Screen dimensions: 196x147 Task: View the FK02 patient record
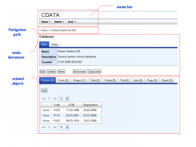coord(46,110)
